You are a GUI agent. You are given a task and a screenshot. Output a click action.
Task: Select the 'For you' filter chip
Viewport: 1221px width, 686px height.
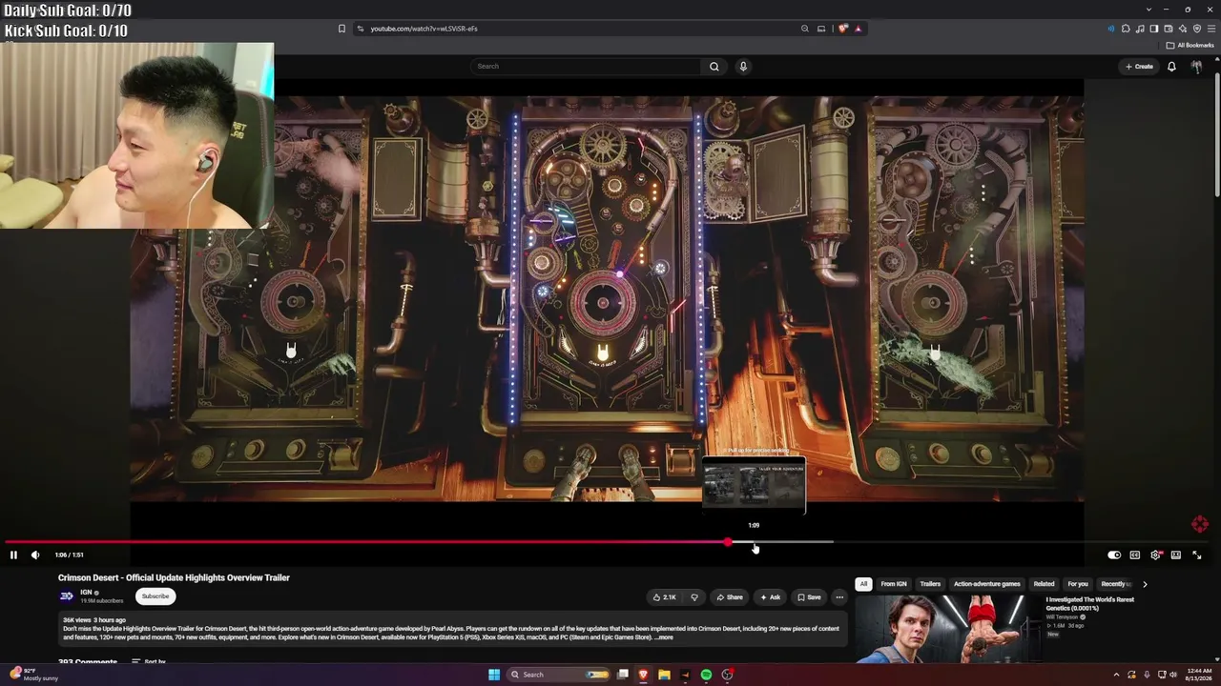point(1078,584)
